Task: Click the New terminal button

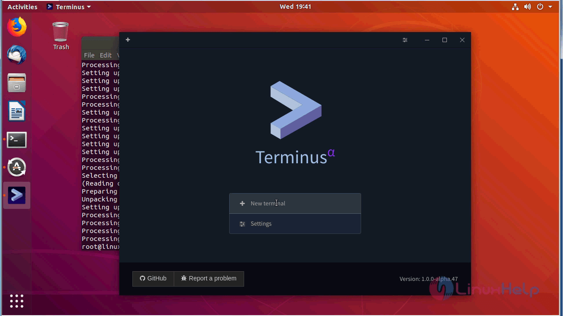Action: pyautogui.click(x=295, y=203)
